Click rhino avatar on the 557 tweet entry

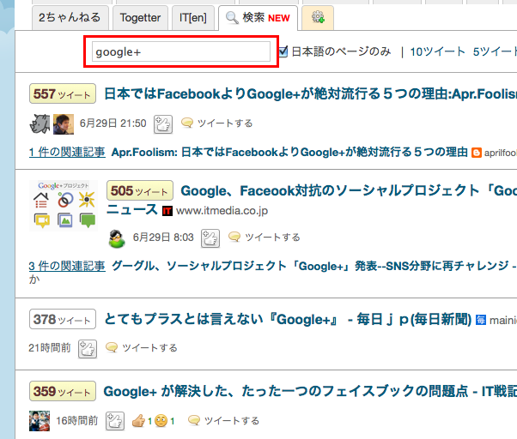(x=40, y=124)
